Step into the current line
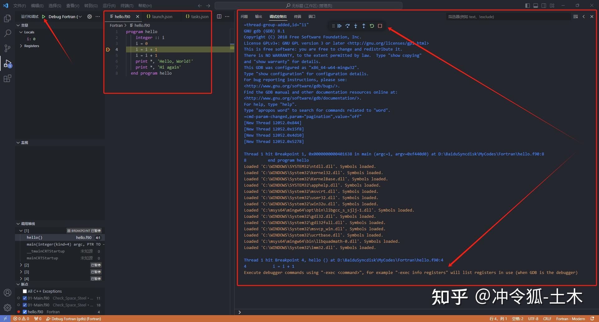Screen dimensions: 599x322 [355, 26]
